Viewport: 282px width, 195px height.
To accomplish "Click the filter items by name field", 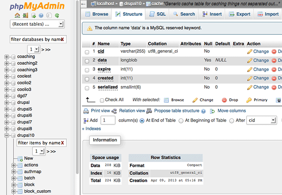I will tap(42, 143).
